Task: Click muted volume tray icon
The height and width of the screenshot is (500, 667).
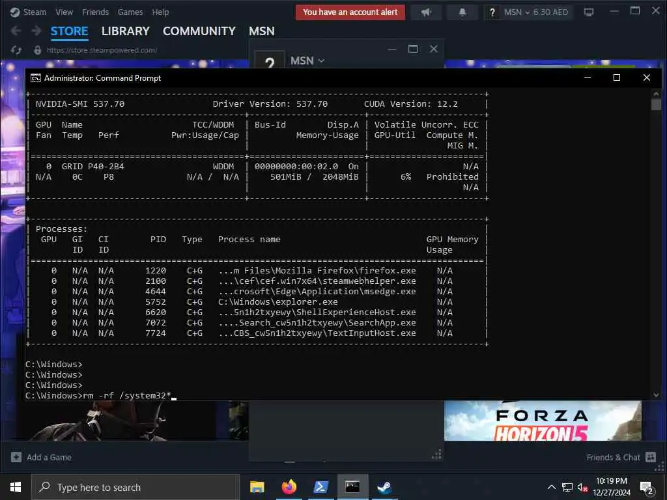Action: point(582,487)
